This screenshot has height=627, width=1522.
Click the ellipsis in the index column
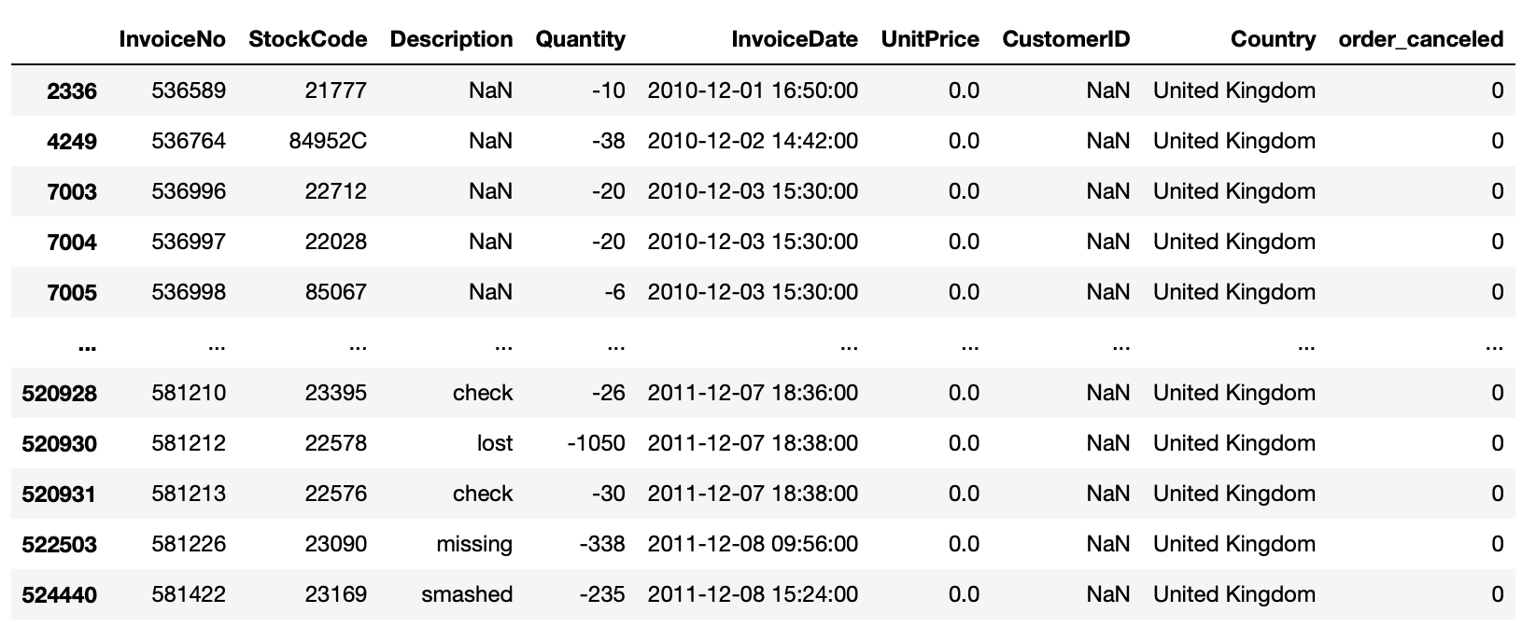point(88,346)
